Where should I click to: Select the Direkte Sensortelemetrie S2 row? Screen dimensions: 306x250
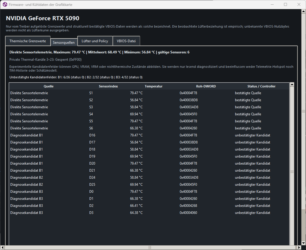pyautogui.click(x=149, y=100)
